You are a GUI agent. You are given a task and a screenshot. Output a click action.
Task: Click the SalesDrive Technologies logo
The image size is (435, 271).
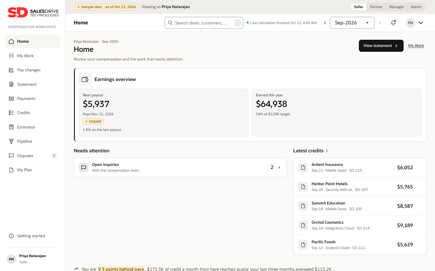tap(33, 13)
